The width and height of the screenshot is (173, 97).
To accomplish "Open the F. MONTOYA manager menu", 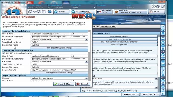I will (x=83, y=12).
